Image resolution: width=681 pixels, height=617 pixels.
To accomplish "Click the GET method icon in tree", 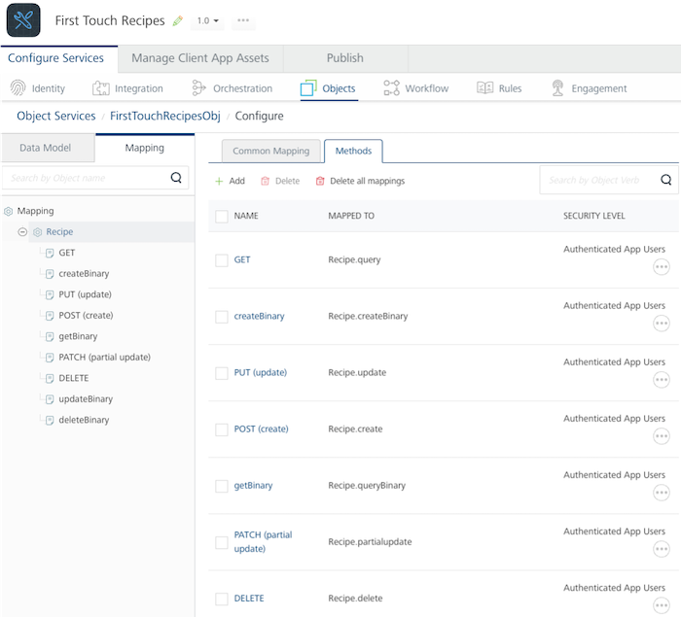I will pyautogui.click(x=50, y=253).
